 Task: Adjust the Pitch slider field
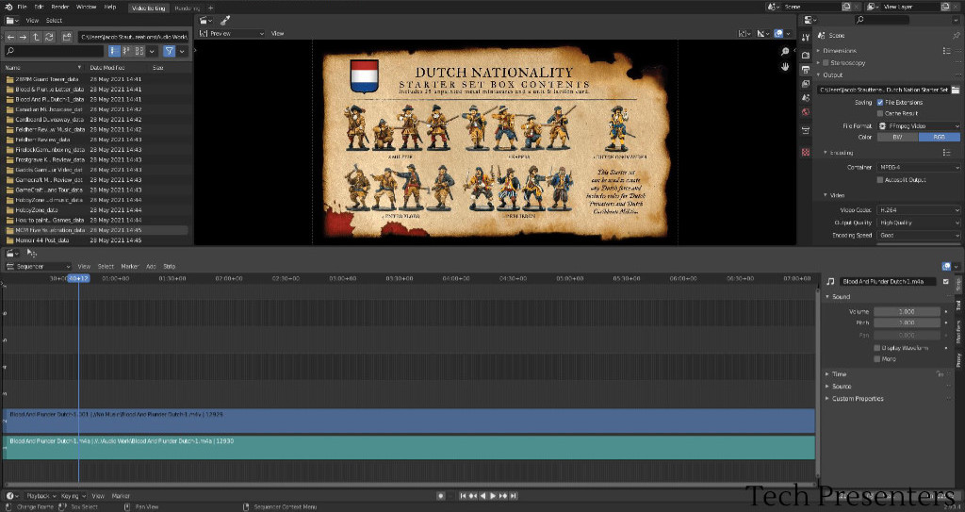click(907, 322)
